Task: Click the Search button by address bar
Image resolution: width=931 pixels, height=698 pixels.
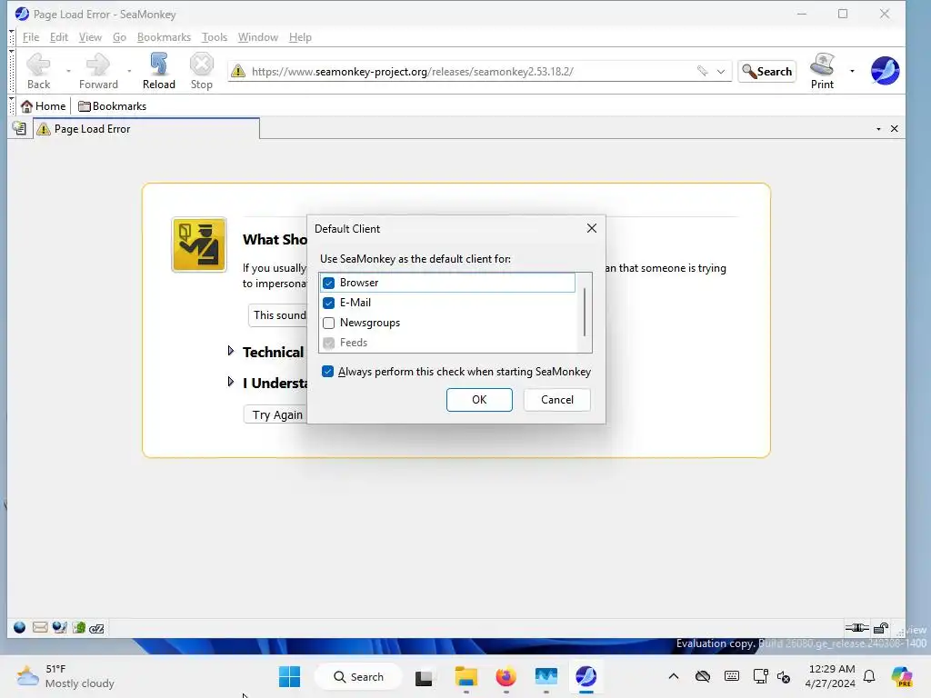Action: coord(767,71)
